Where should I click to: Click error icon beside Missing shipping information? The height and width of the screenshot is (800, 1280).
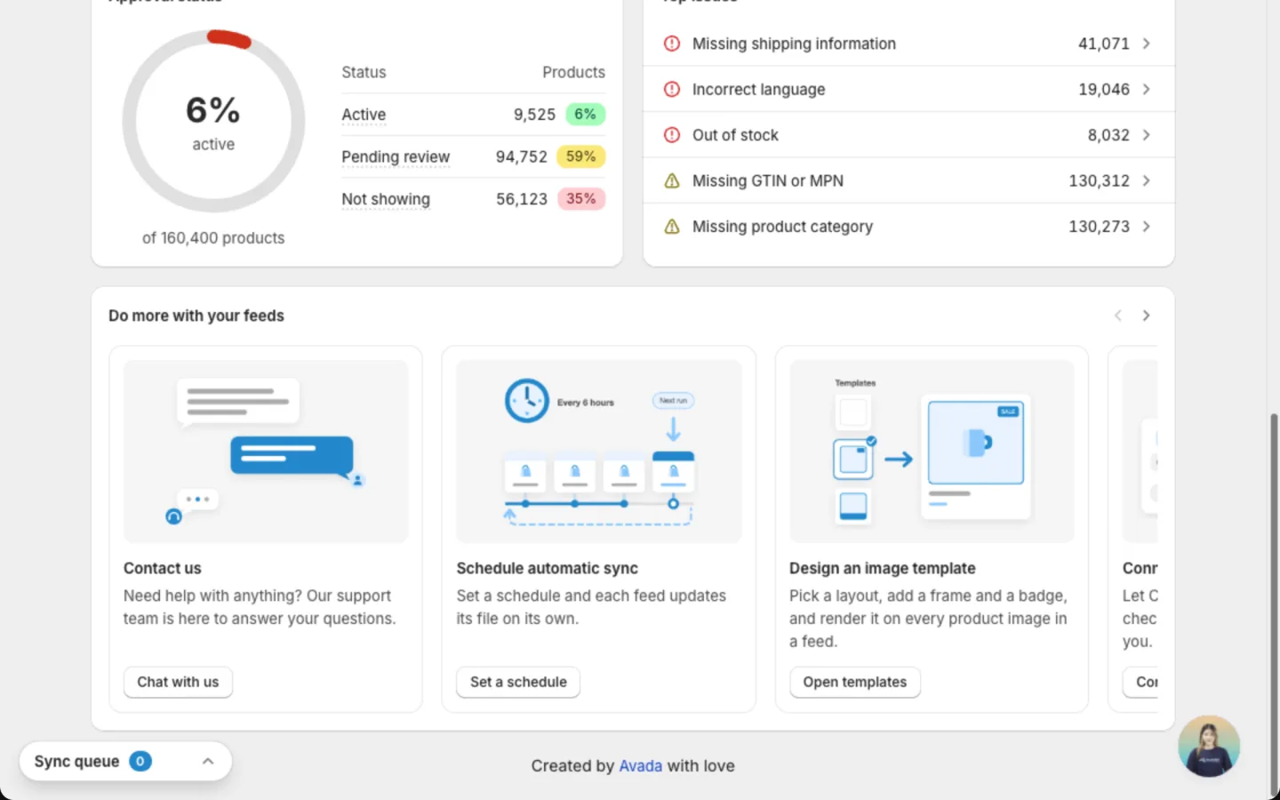(672, 44)
